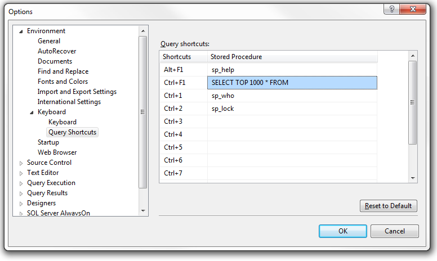Screen dimensions: 437x261
Task: Open Fonts and Colors settings
Action: [63, 82]
